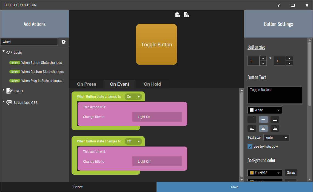Select bottom vertical text alignment icon
Screen dimensions: 313x192
tap(275, 119)
